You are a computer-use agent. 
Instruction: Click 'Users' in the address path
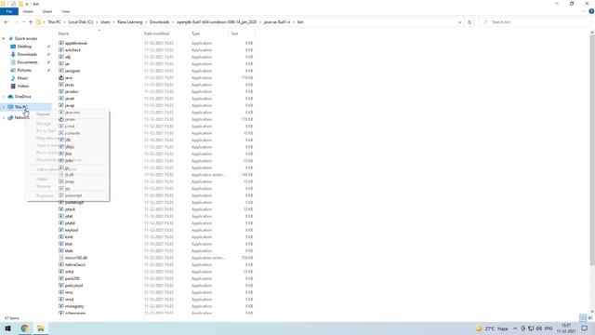click(x=105, y=22)
